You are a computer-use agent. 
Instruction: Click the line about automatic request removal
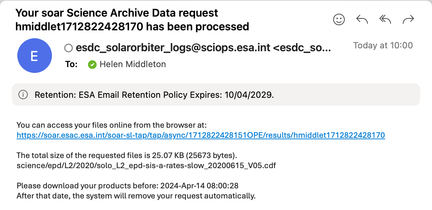(136, 196)
